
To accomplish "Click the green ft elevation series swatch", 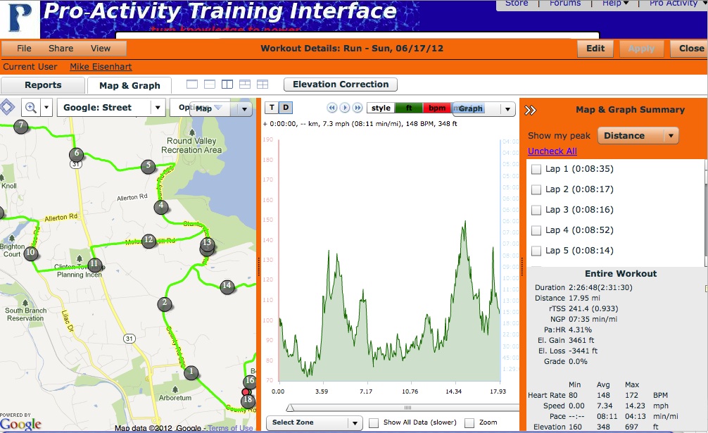I will pos(409,108).
